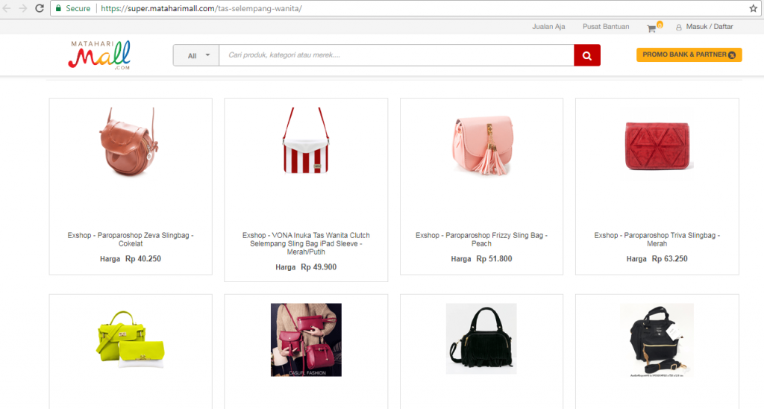Open the Jualan Aja link

pos(548,27)
